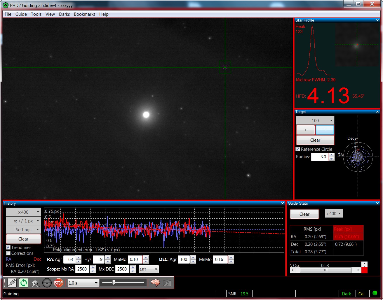383x300 pixels.
Task: Click the DEC MnMo value field
Action: (x=220, y=259)
